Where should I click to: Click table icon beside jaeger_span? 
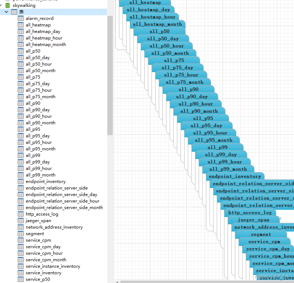pos(21,221)
